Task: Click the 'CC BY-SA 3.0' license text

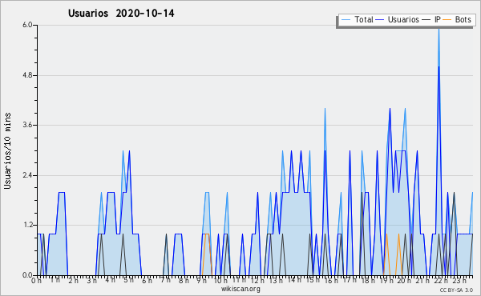Action: click(456, 290)
